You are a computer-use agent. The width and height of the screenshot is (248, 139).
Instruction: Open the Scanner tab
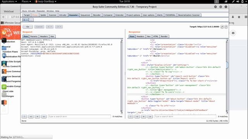click(x=53, y=15)
